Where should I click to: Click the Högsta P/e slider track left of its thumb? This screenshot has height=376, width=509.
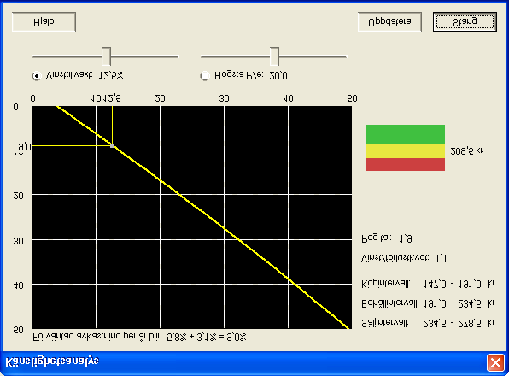235,56
